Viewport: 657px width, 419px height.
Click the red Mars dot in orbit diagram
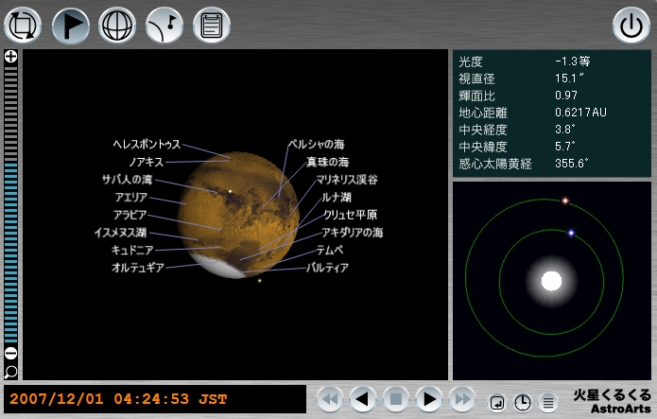point(564,201)
